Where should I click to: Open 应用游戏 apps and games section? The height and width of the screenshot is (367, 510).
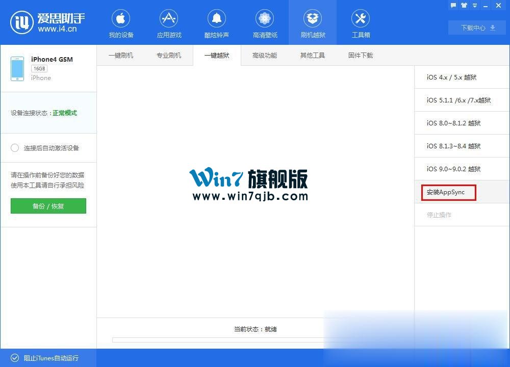(x=169, y=23)
